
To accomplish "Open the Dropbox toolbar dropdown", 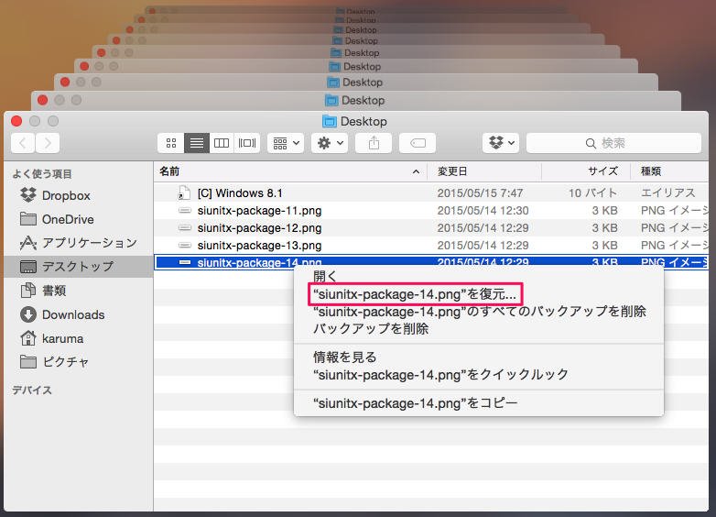I will [x=501, y=143].
